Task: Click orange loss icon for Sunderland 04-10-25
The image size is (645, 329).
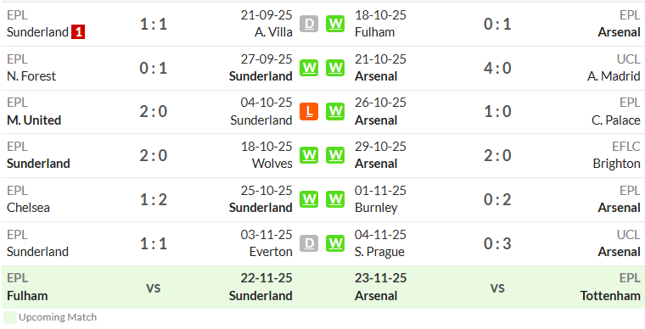Action: (x=309, y=111)
